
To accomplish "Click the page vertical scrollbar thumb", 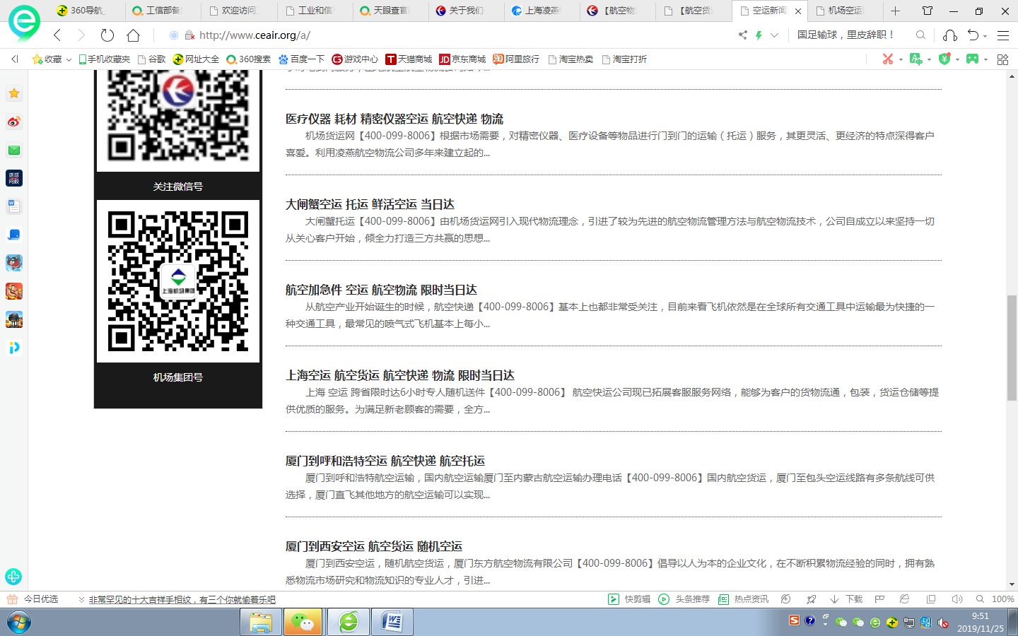I will (x=1012, y=348).
